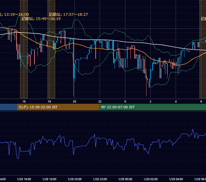The image size is (206, 182).
Task: Click the 1/29 04:00 date label
Action: (176, 179)
